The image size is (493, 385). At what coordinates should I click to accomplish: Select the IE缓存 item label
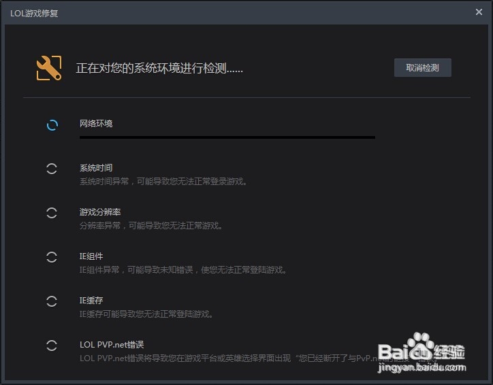[91, 301]
